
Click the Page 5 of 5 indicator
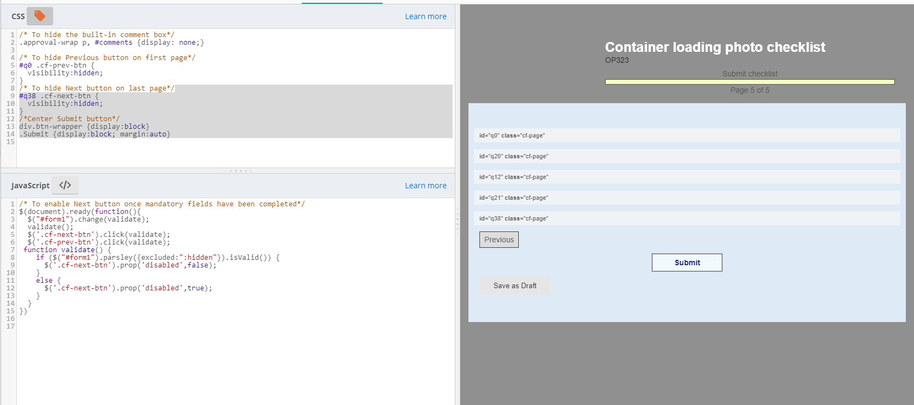[x=749, y=90]
